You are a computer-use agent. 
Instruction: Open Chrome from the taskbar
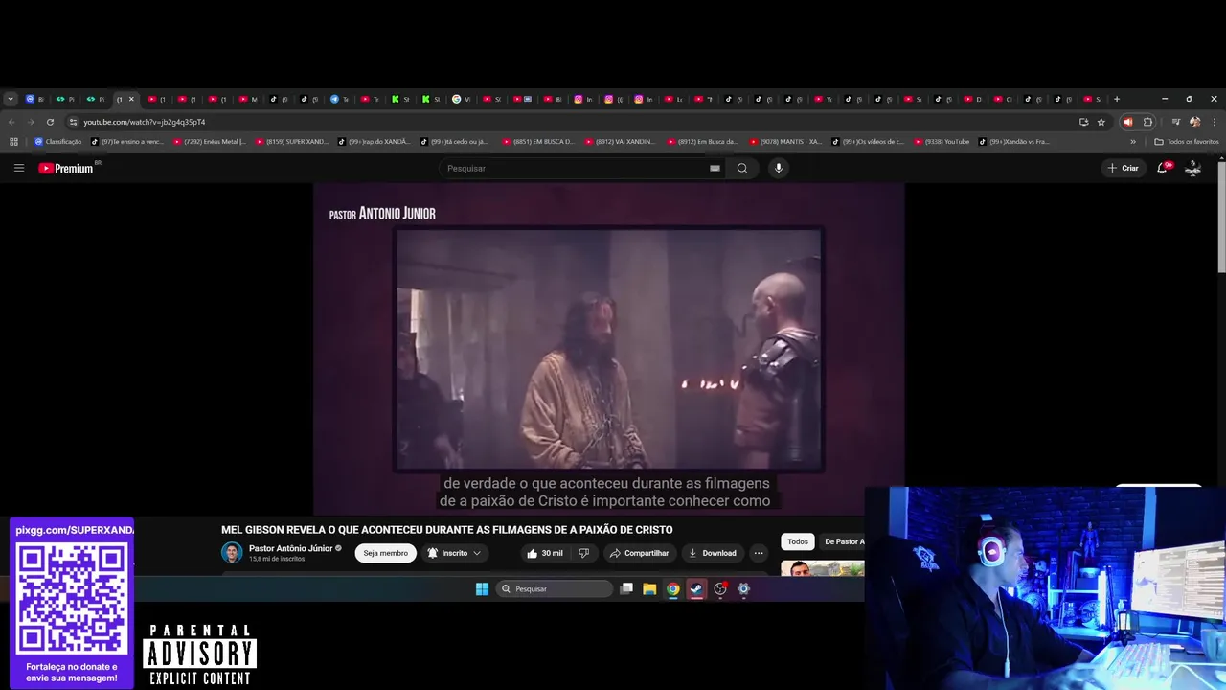tap(673, 588)
